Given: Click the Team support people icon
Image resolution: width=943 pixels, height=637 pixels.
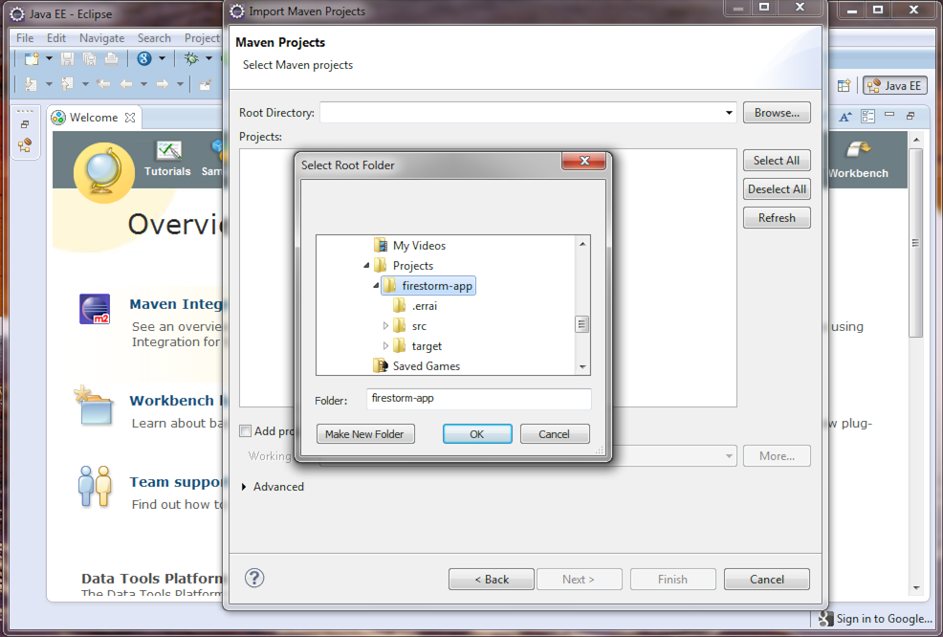Looking at the screenshot, I should pyautogui.click(x=95, y=486).
